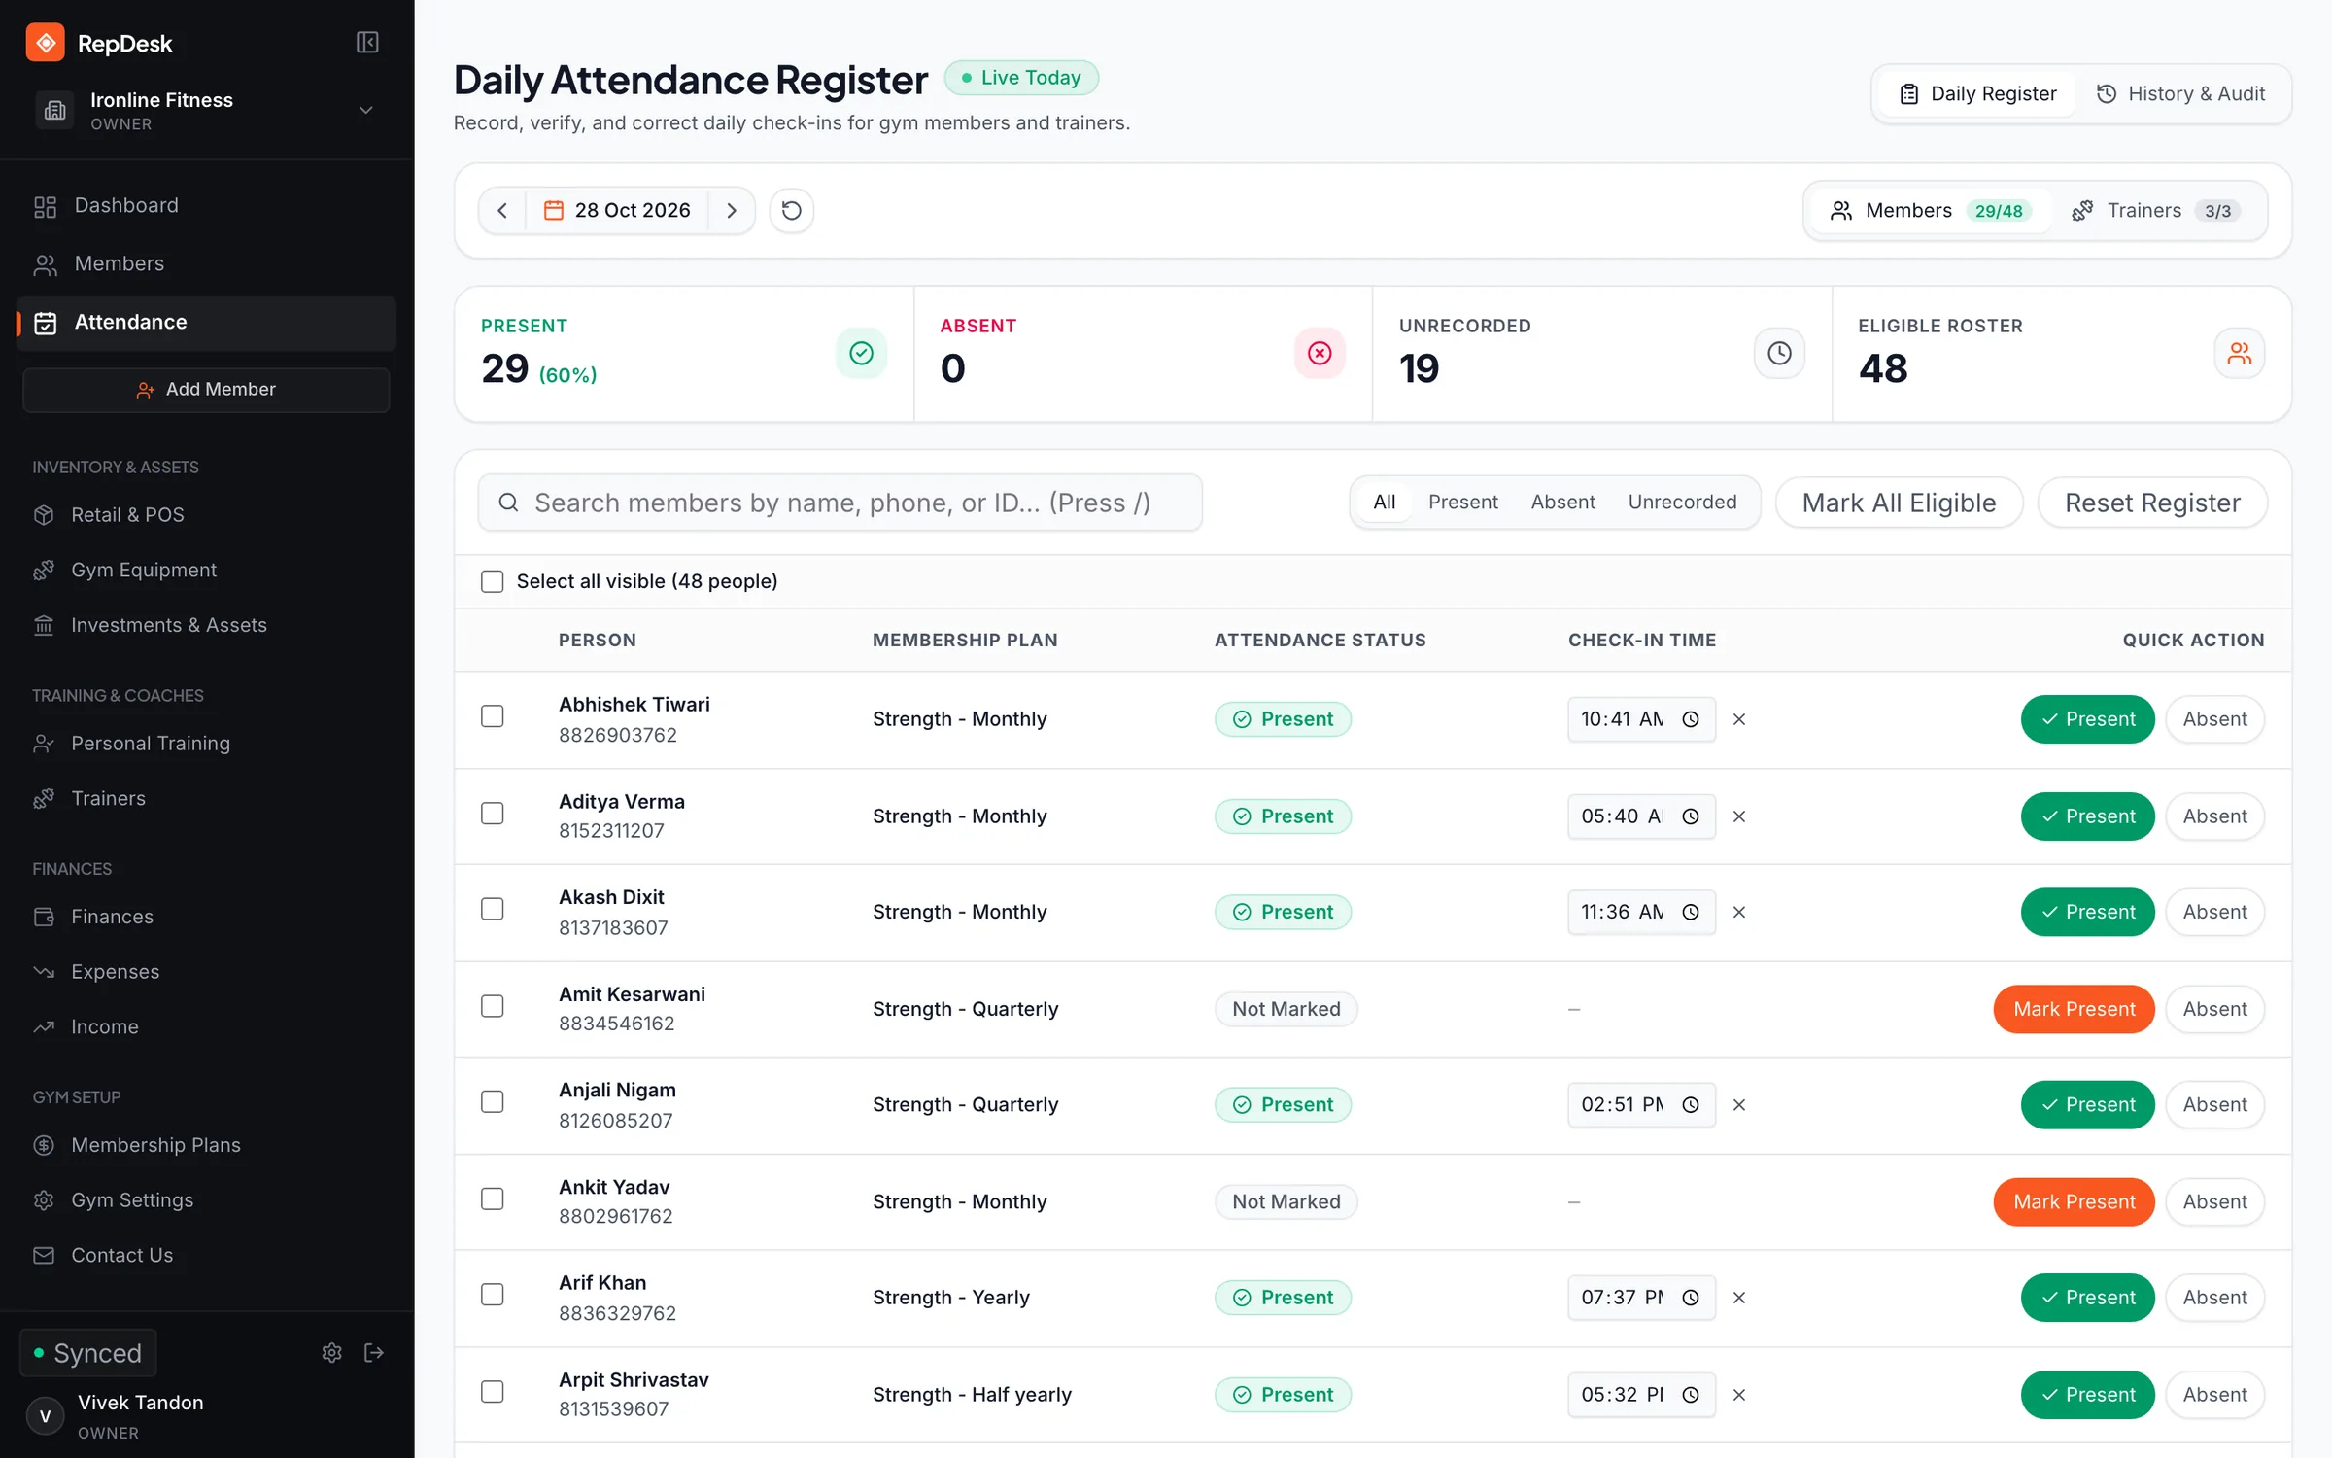Switch to Trainers 3/3 tab
The image size is (2332, 1458).
pos(2157,210)
